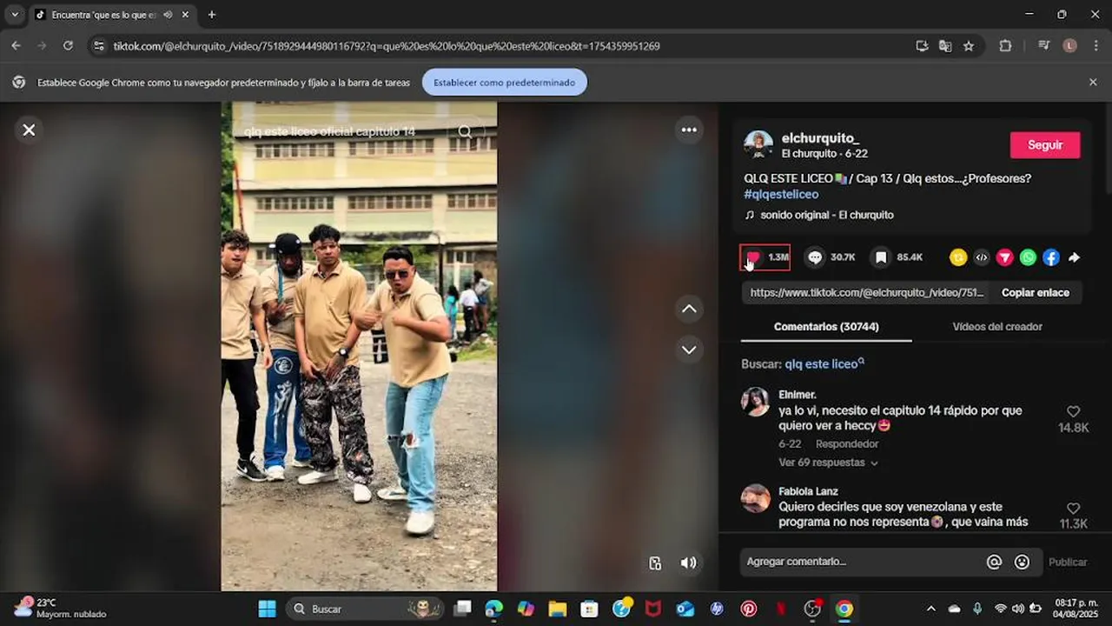The height and width of the screenshot is (626, 1112).
Task: Insert a mention with the @ icon
Action: (994, 562)
